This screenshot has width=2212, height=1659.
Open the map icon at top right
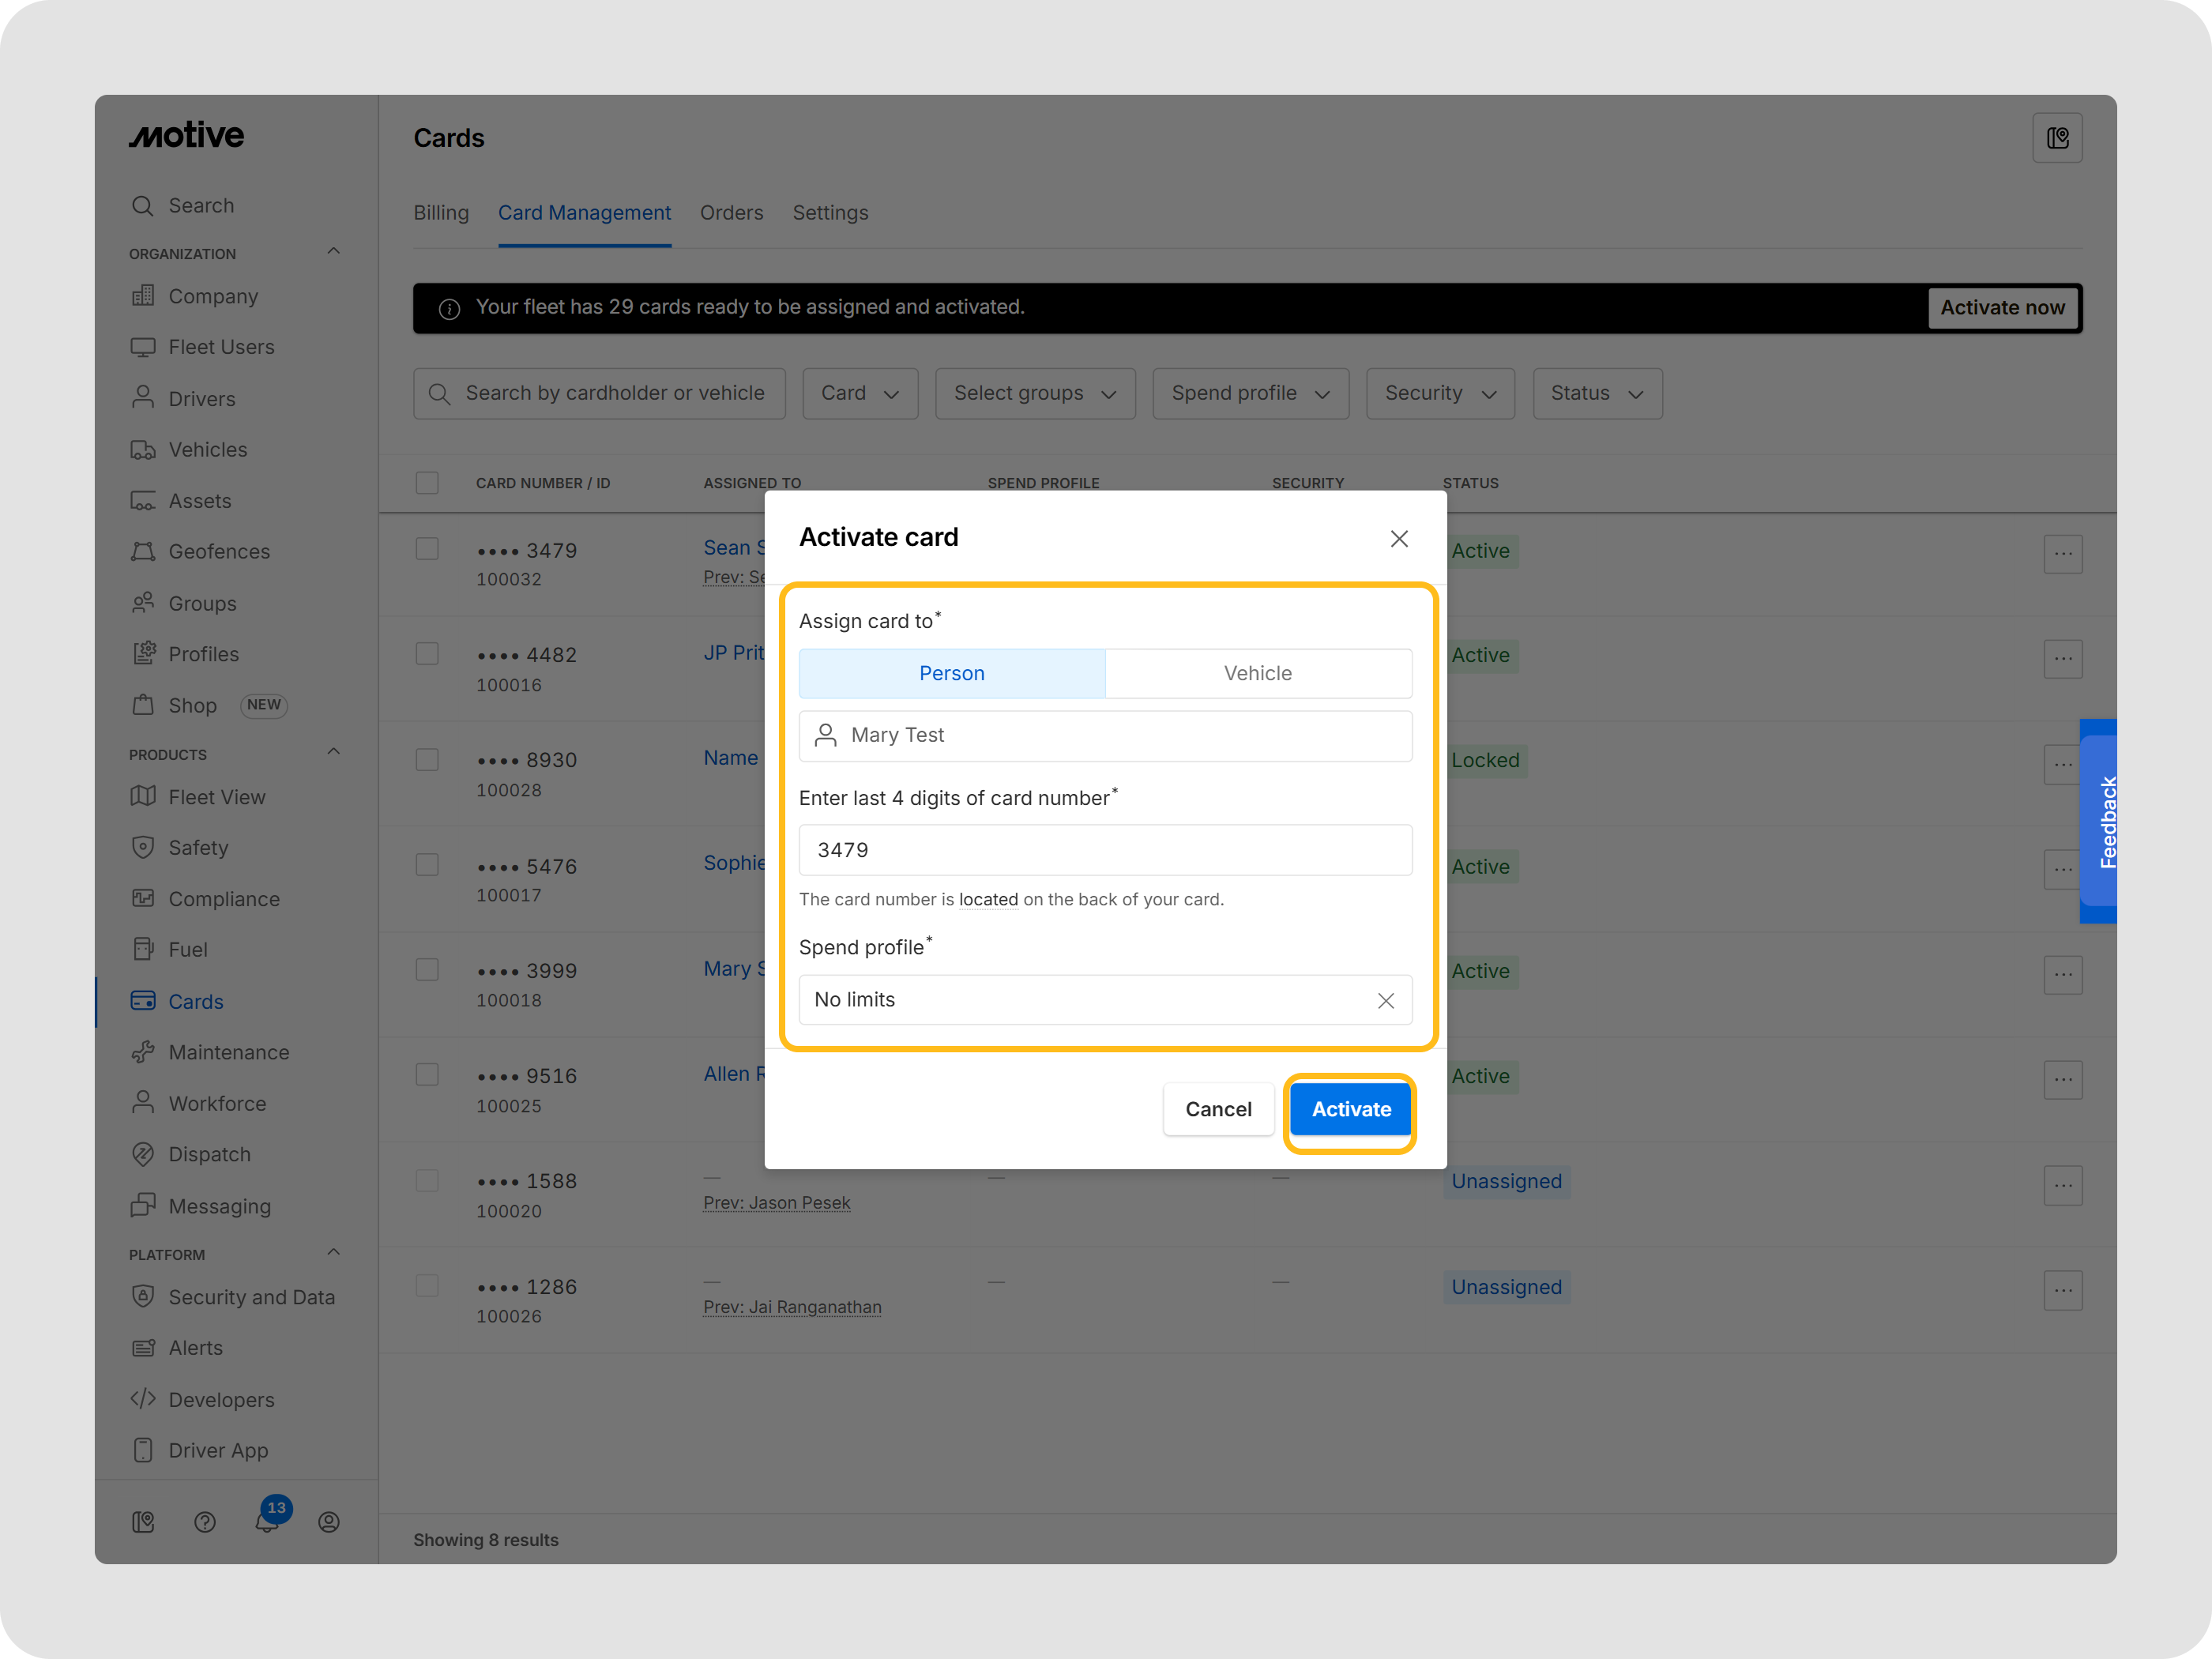coord(2057,138)
